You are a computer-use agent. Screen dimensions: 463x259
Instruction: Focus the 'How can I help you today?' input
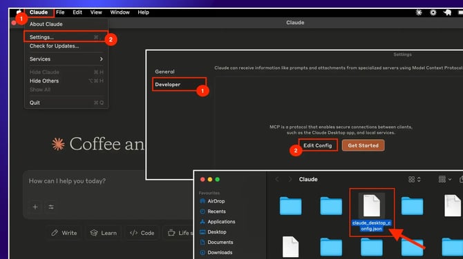[67, 181]
